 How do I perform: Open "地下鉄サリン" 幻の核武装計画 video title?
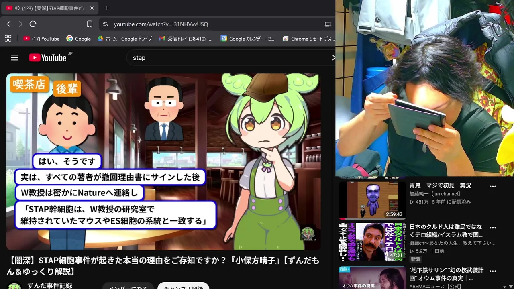click(447, 274)
